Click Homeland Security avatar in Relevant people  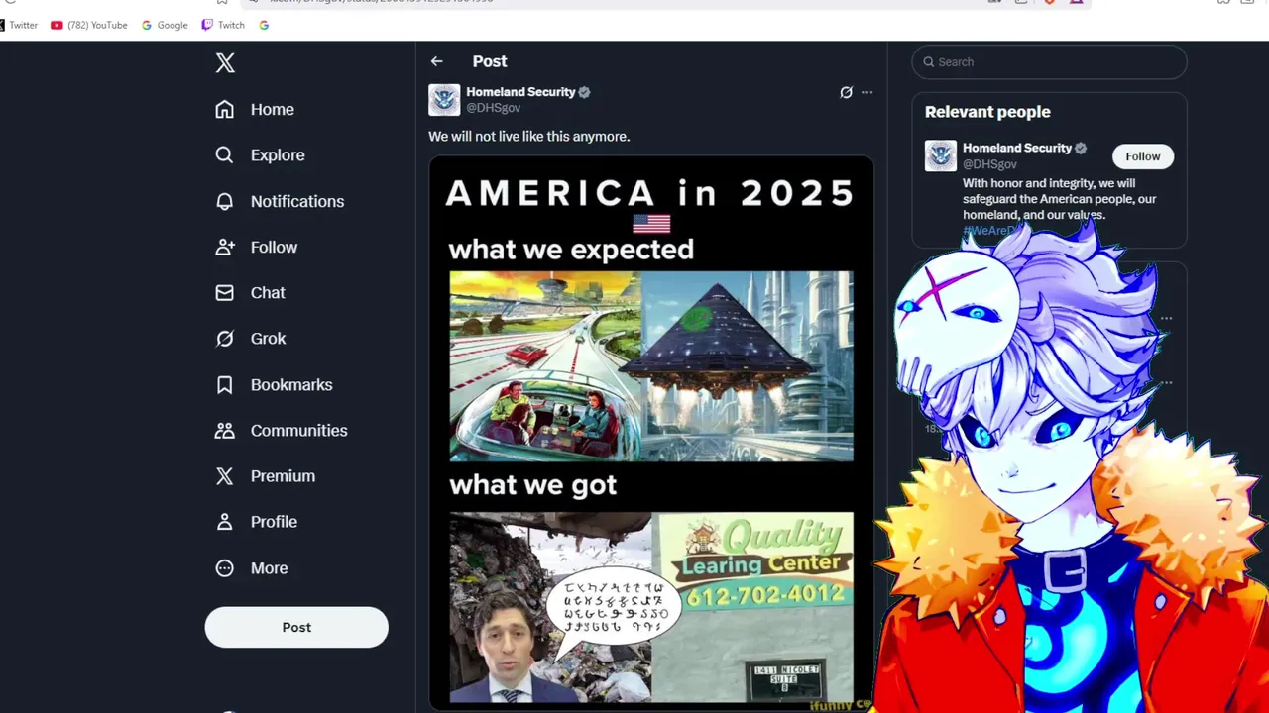(x=941, y=155)
